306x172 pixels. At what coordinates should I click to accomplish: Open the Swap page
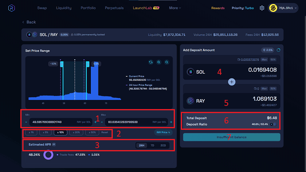pyautogui.click(x=42, y=8)
